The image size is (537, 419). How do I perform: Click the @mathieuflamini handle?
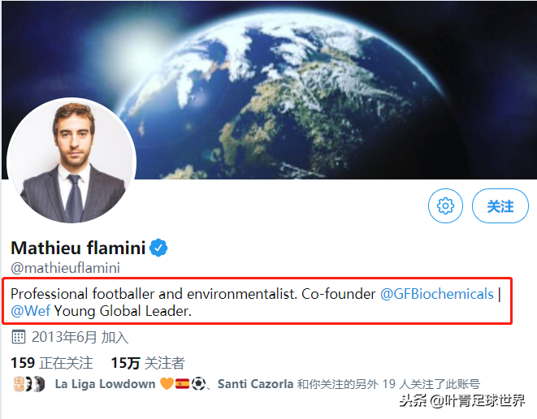(x=65, y=267)
